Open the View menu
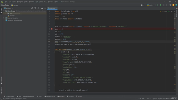This screenshot has width=178, height=100. click(x=14, y=2)
